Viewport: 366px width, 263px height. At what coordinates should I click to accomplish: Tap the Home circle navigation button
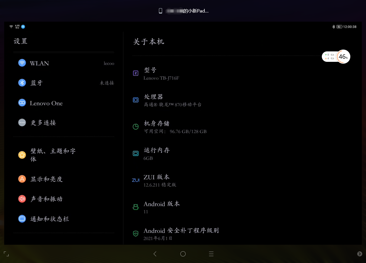[183, 254]
